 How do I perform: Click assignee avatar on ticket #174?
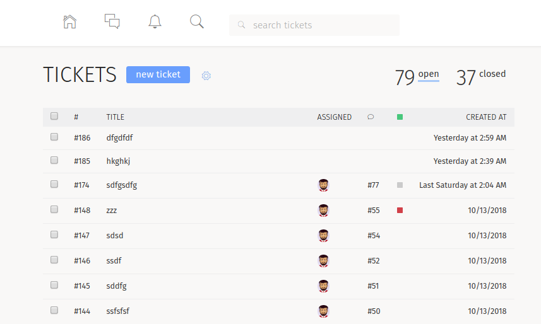tap(323, 185)
